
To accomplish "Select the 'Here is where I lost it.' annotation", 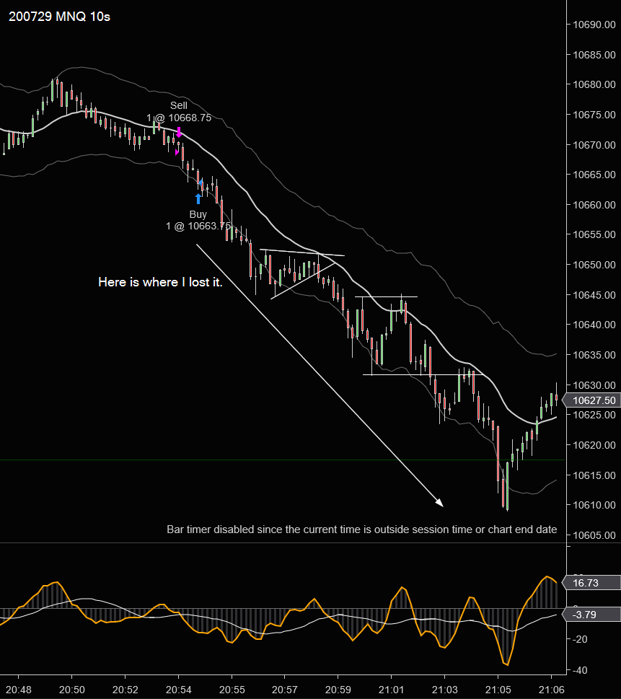I will 160,282.
